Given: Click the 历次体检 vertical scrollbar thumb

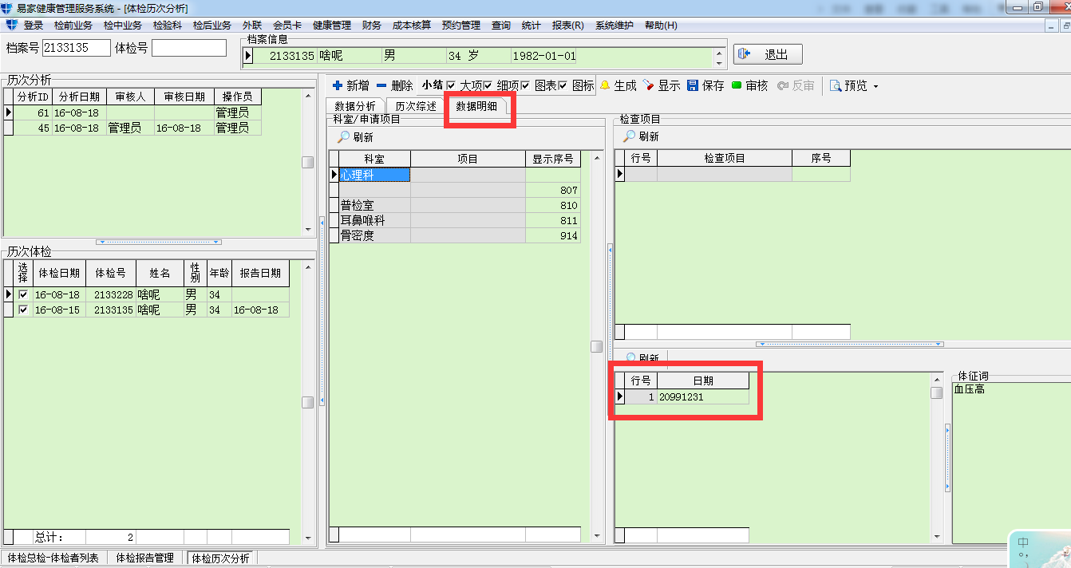Looking at the screenshot, I should [x=307, y=403].
